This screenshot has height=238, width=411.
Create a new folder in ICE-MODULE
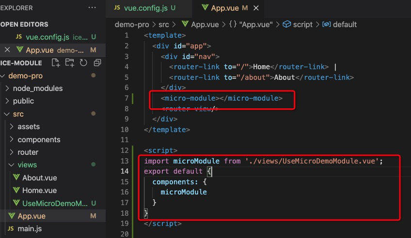coord(69,63)
